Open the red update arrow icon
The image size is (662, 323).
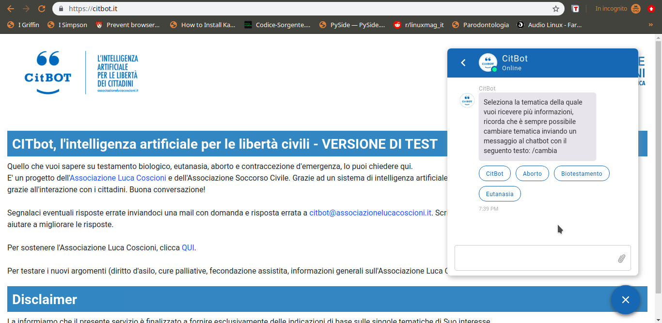tap(651, 9)
